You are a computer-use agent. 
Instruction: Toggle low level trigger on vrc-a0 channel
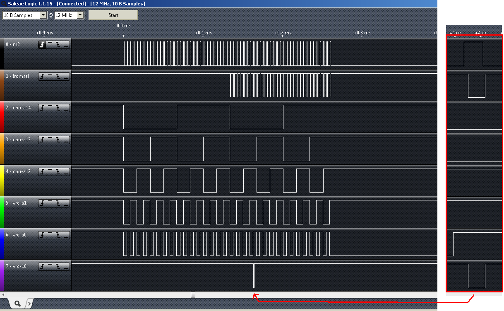(66, 235)
